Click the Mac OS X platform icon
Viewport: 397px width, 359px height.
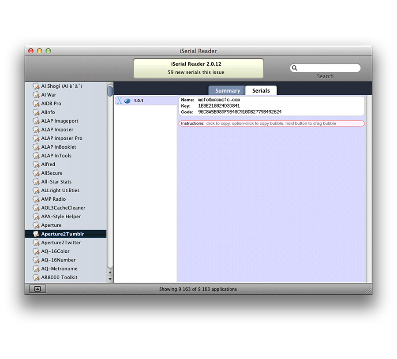pyautogui.click(x=120, y=101)
